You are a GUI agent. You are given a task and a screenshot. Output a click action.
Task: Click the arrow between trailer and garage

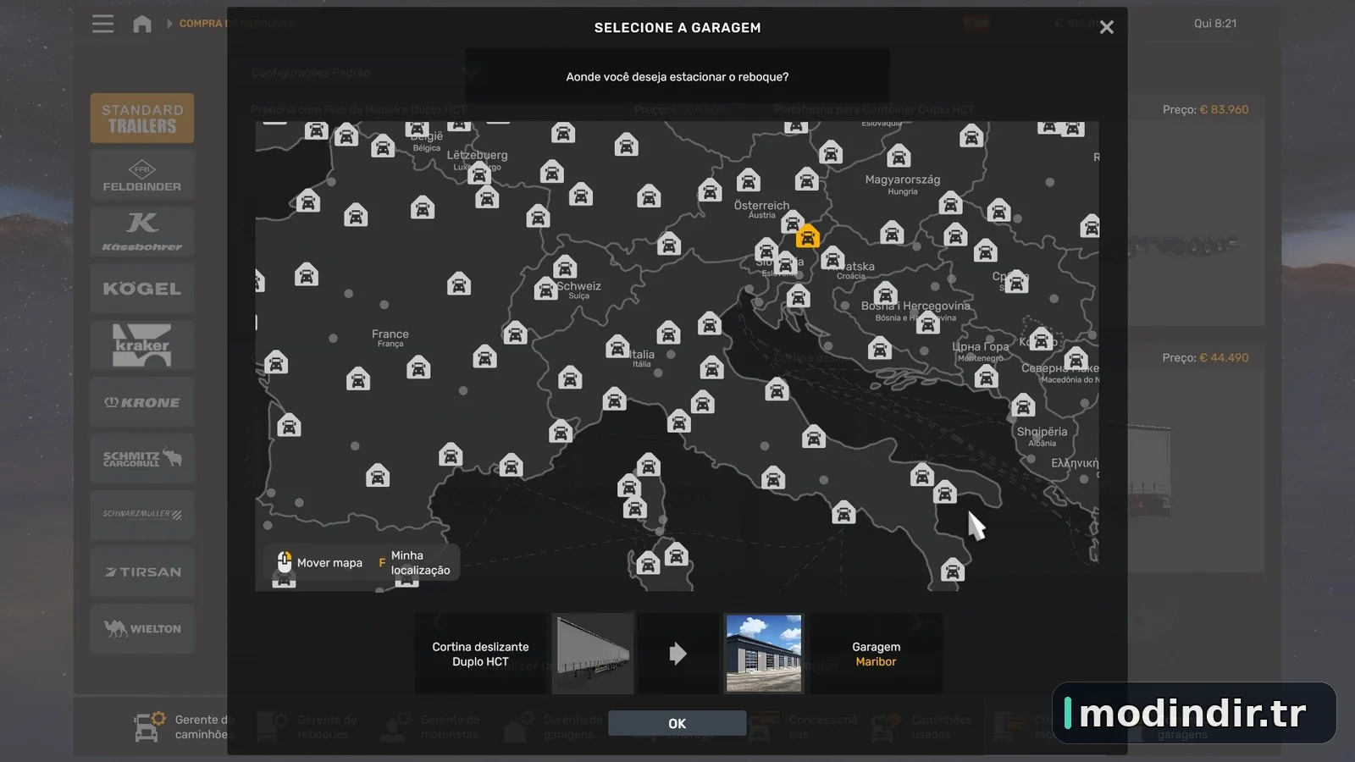(x=678, y=654)
